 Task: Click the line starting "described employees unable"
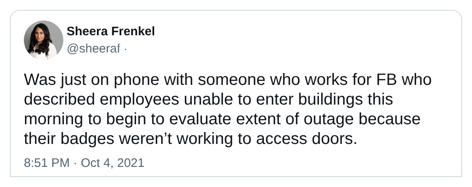[x=208, y=99]
